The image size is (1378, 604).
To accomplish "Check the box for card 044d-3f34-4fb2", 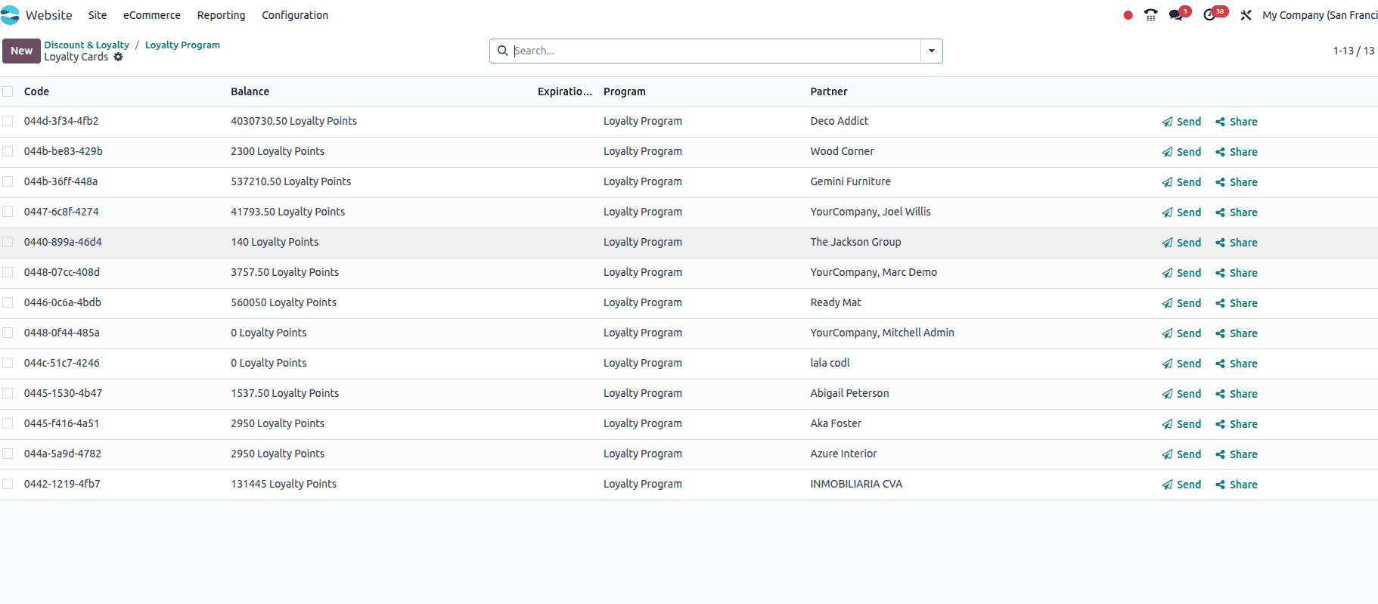I will click(x=8, y=121).
